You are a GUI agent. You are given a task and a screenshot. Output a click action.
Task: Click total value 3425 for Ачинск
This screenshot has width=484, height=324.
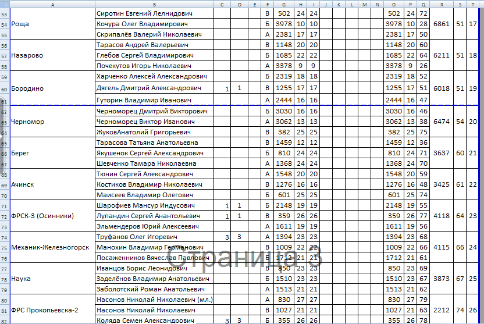click(442, 184)
